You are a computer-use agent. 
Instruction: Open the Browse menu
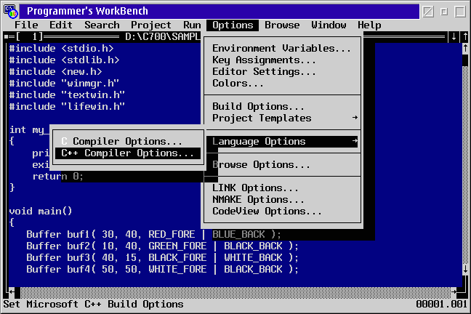(282, 25)
